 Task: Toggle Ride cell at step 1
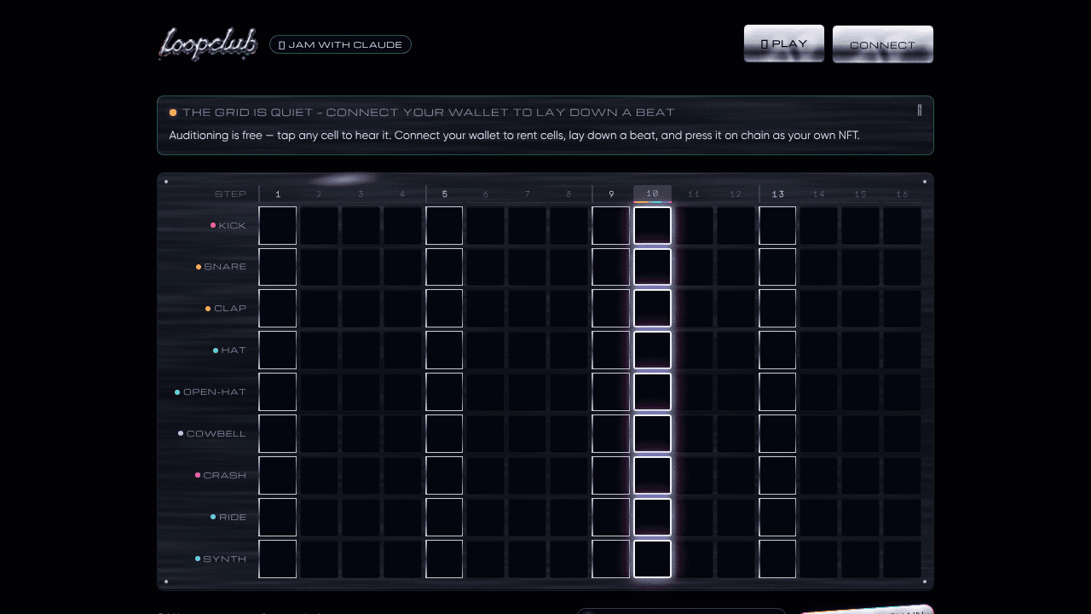[278, 518]
